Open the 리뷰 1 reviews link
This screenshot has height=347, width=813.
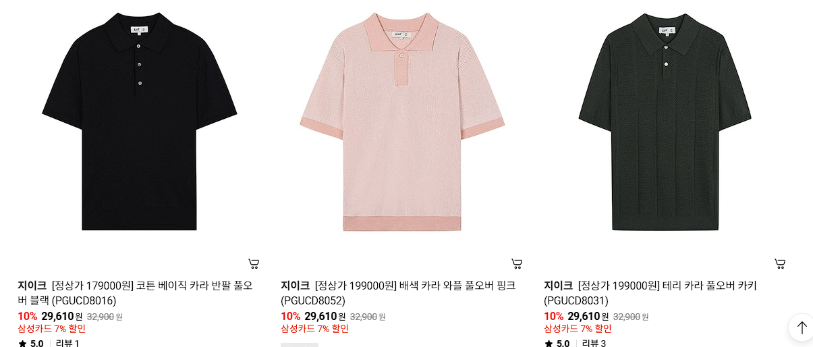click(67, 344)
